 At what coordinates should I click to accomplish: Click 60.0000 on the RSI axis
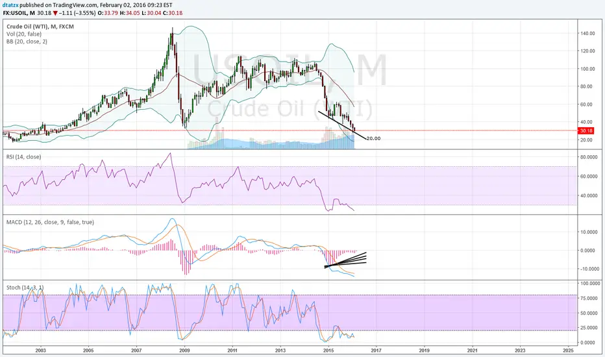tap(589, 177)
